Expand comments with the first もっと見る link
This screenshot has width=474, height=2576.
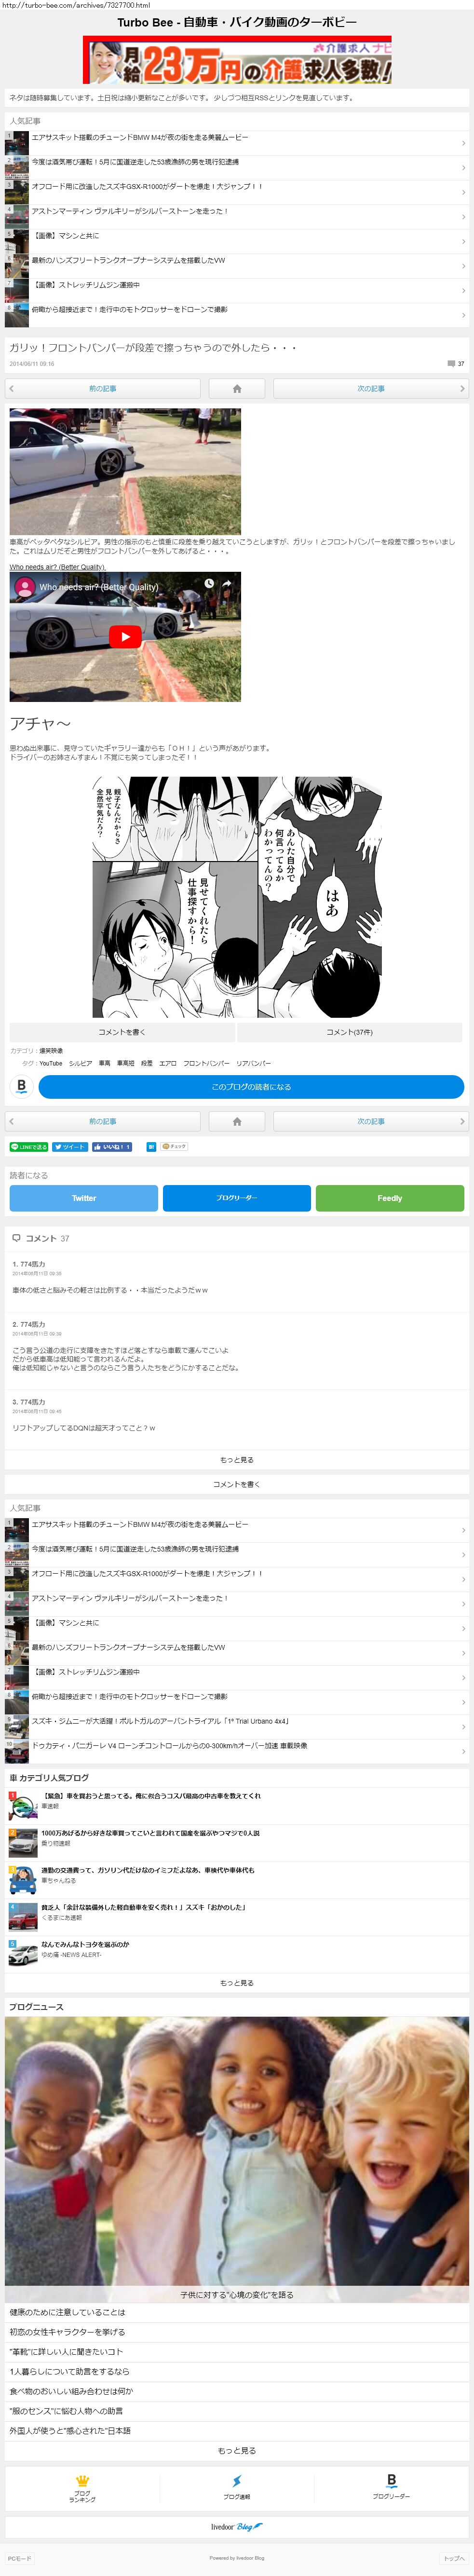[x=237, y=1459]
